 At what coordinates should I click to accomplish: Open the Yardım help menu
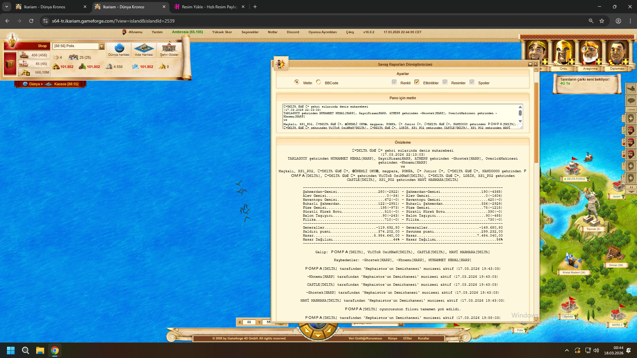coord(157,32)
